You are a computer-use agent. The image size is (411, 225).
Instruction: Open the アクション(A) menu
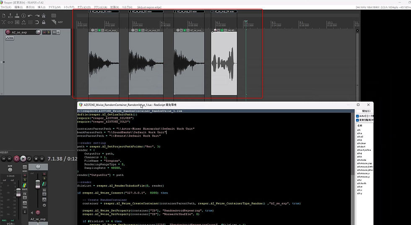[100, 7]
